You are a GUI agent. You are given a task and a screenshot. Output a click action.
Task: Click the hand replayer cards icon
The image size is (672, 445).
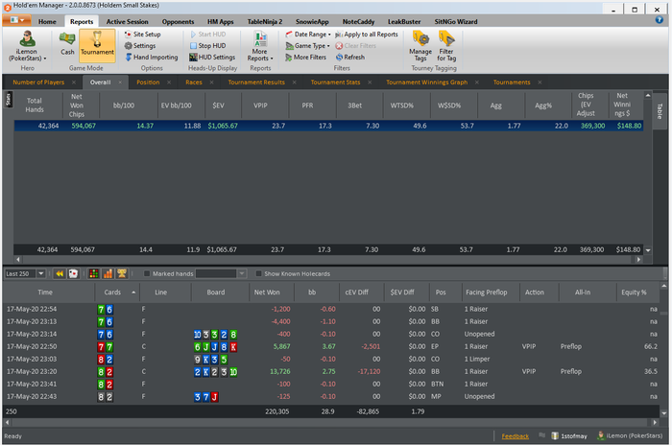[x=73, y=273]
